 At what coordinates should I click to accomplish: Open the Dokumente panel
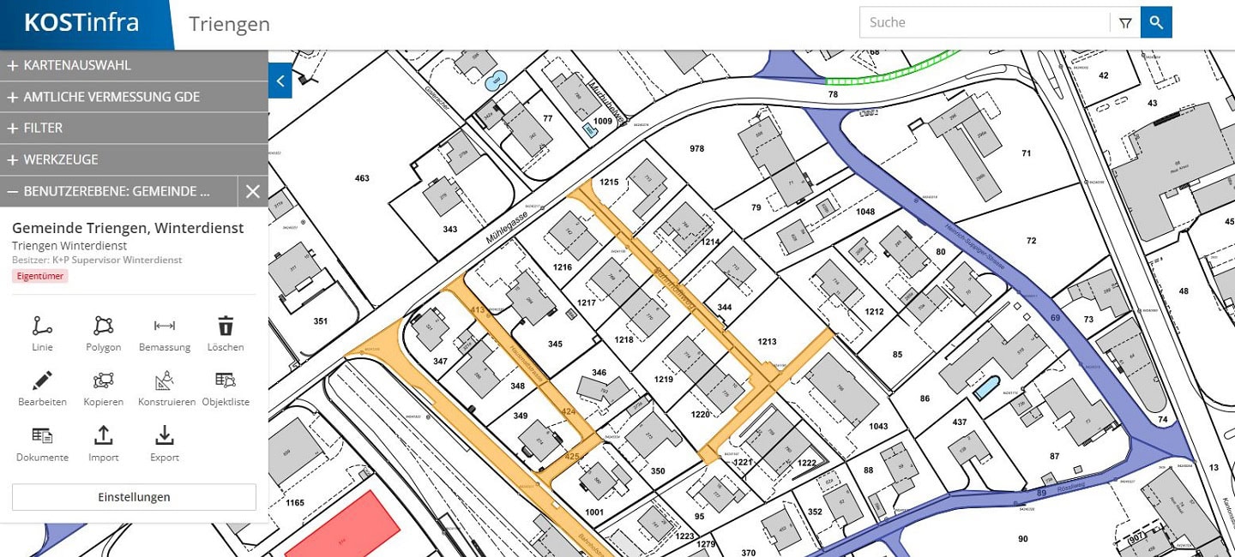42,436
